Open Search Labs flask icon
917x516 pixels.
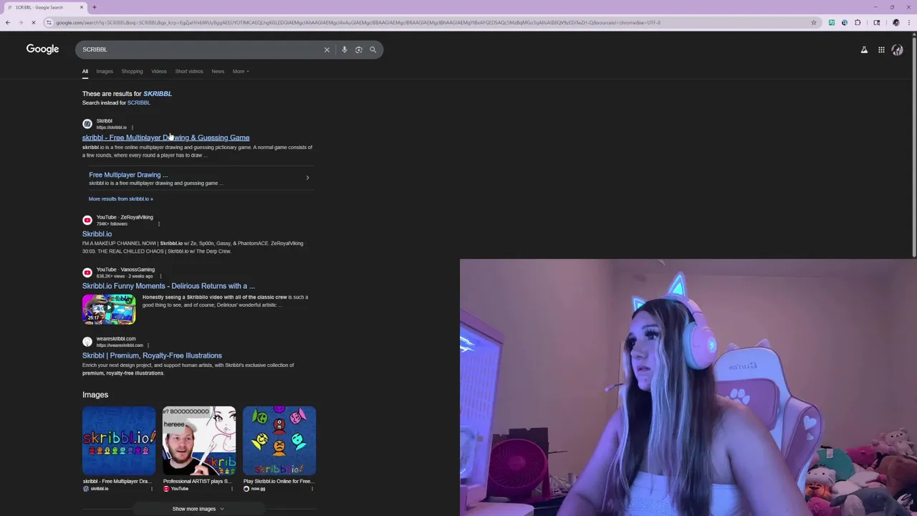(x=864, y=49)
